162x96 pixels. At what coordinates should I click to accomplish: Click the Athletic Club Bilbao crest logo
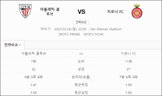25,11
